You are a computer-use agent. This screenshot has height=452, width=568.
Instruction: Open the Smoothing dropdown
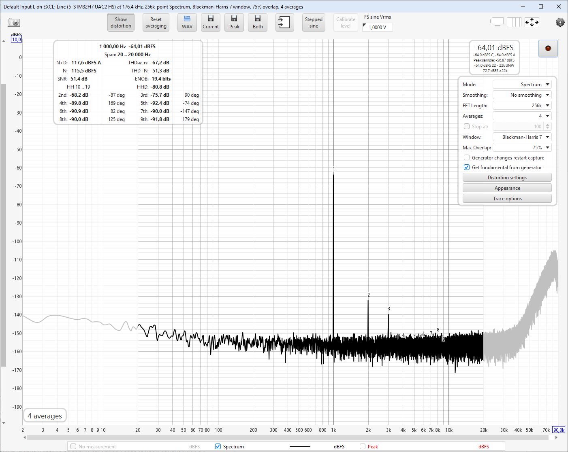pos(522,95)
